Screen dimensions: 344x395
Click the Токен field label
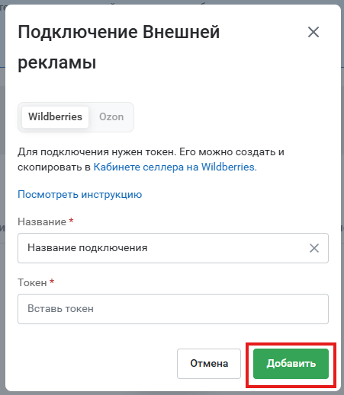click(32, 282)
